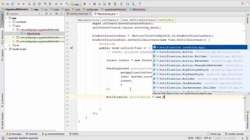Image resolution: width=250 pixels, height=140 pixels.
Task: Collapse the first com.serifgungor.uygulamabildirimleri package
Action: click(14, 30)
